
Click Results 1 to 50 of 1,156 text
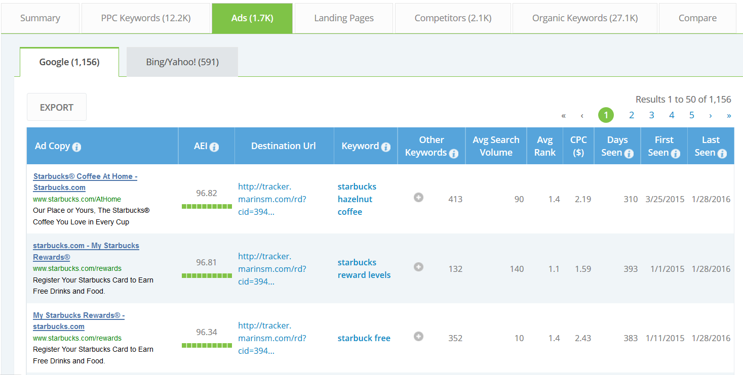[x=683, y=100]
